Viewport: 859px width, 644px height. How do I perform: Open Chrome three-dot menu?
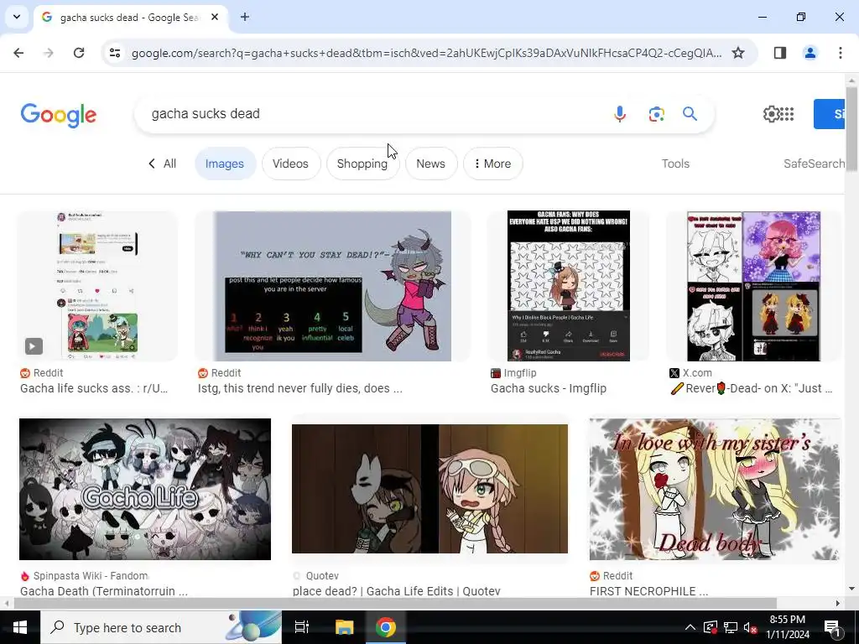click(x=840, y=53)
